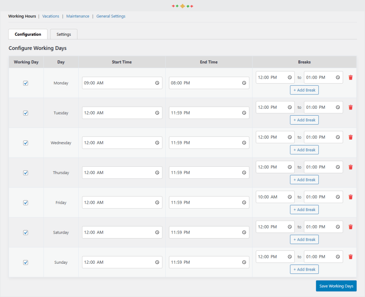Open the clock picker on Saturday's break end time
Screen dimensions: 365x297
[337, 226]
